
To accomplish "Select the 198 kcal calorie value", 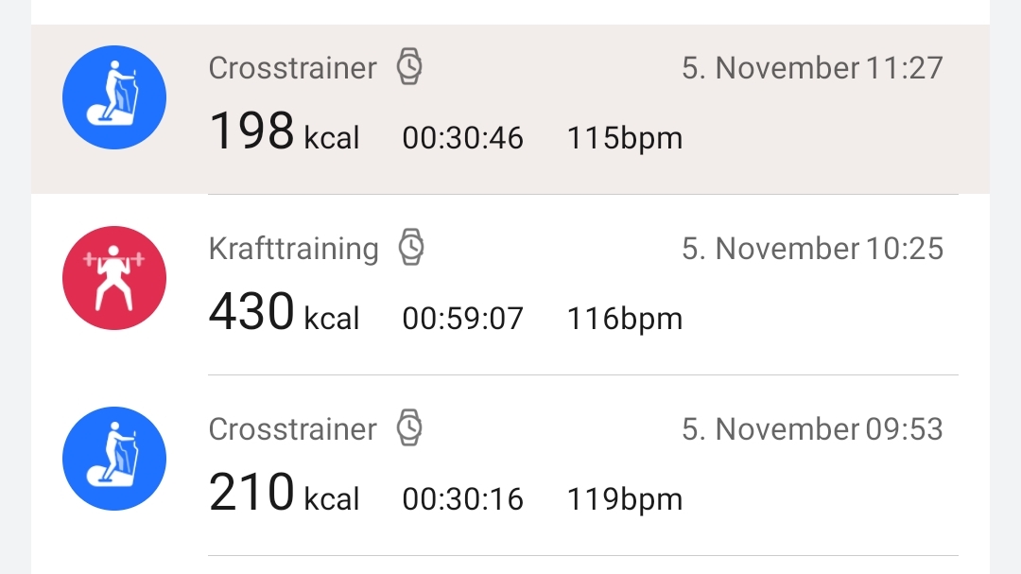I will (x=284, y=130).
